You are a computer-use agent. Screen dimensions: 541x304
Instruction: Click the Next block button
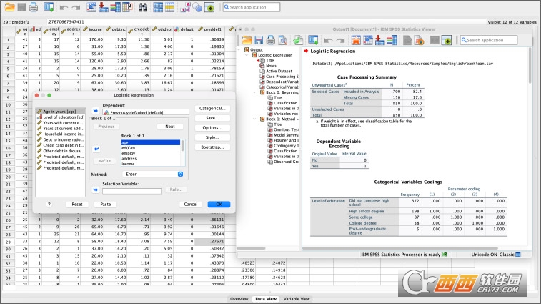pos(170,127)
